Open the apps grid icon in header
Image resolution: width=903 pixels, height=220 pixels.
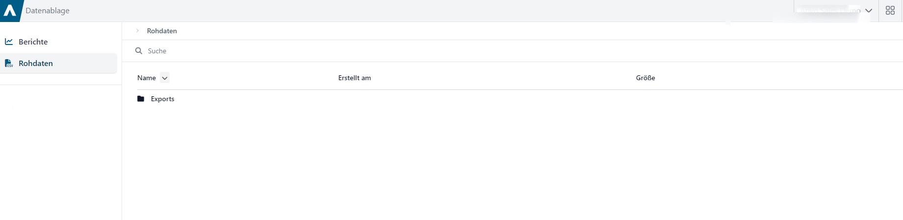coord(890,11)
